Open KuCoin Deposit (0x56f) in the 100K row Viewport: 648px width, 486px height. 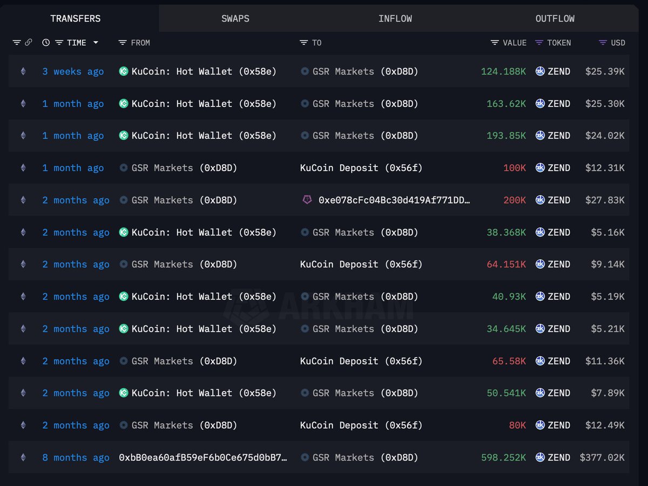(361, 168)
